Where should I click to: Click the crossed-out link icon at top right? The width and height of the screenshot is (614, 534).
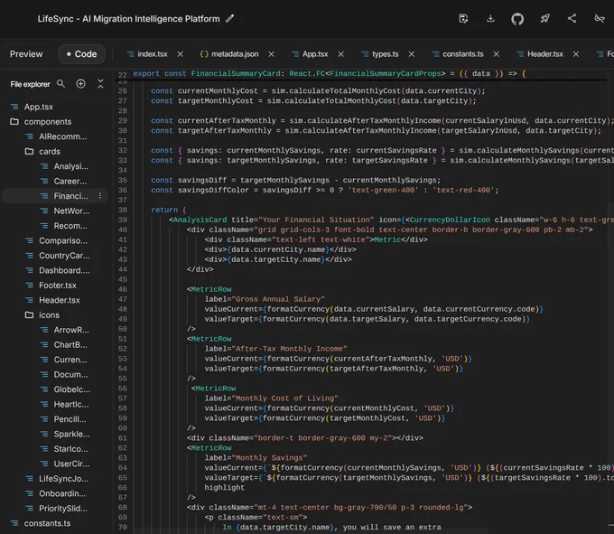(600, 18)
